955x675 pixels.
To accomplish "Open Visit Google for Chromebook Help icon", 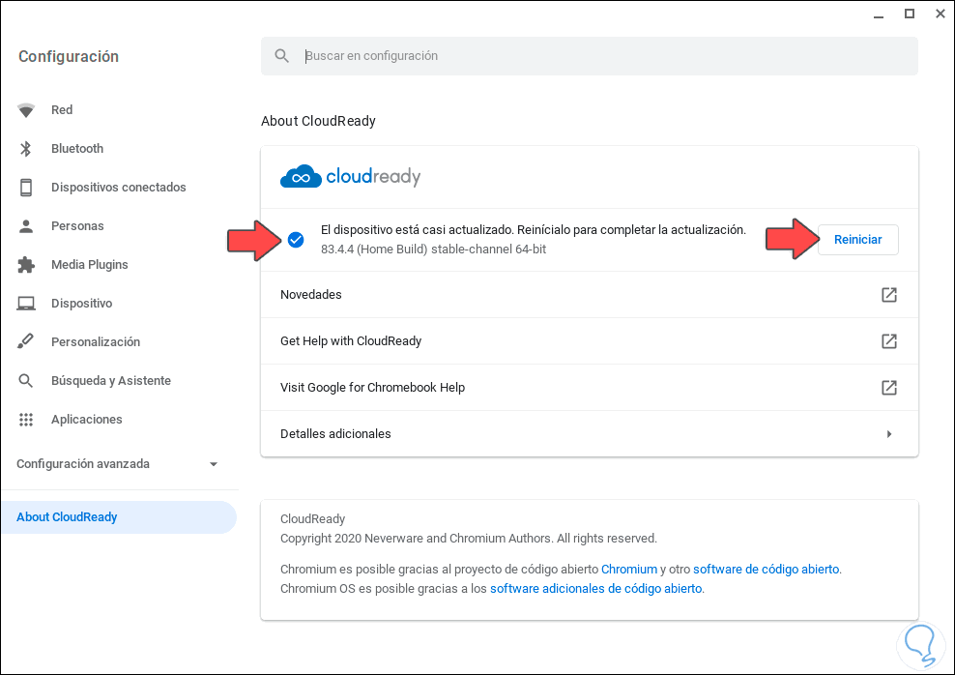I will point(888,388).
